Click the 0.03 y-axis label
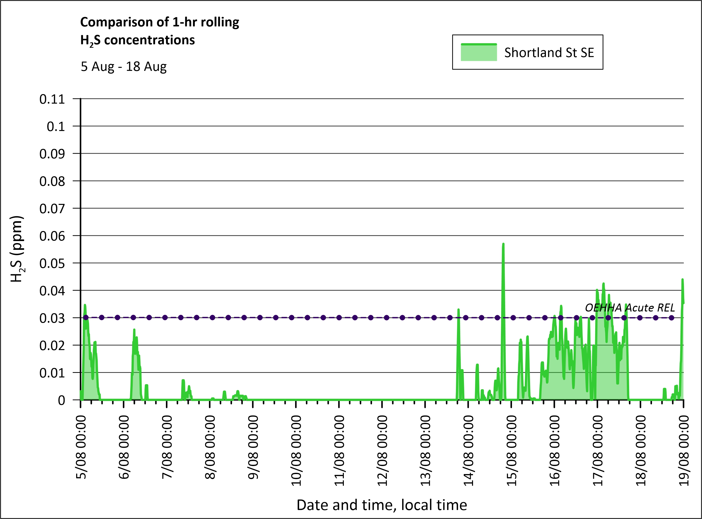 [x=52, y=318]
